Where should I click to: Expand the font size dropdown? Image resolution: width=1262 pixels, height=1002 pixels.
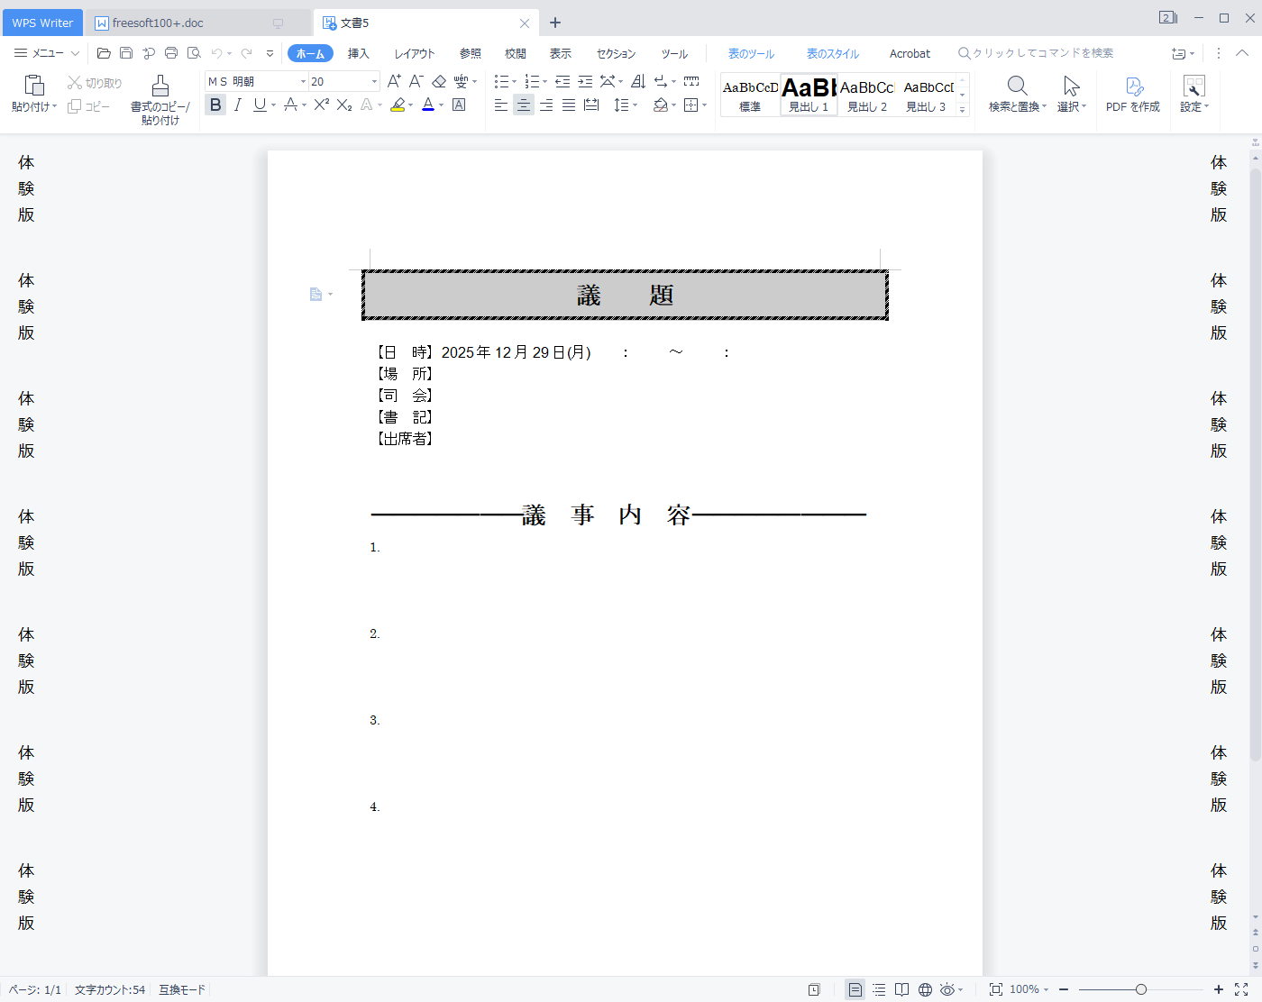click(374, 82)
